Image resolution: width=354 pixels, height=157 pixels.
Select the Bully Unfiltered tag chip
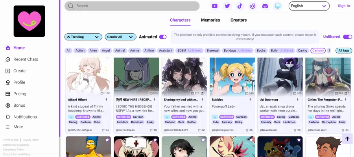tap(282, 51)
